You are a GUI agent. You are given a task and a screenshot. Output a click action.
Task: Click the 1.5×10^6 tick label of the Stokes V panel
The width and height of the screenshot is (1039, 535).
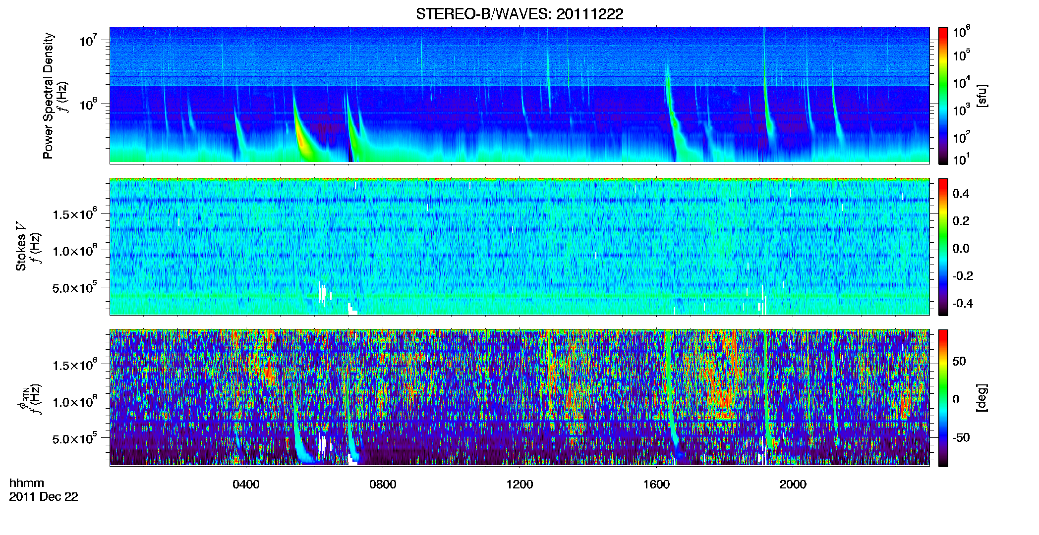[x=75, y=214]
